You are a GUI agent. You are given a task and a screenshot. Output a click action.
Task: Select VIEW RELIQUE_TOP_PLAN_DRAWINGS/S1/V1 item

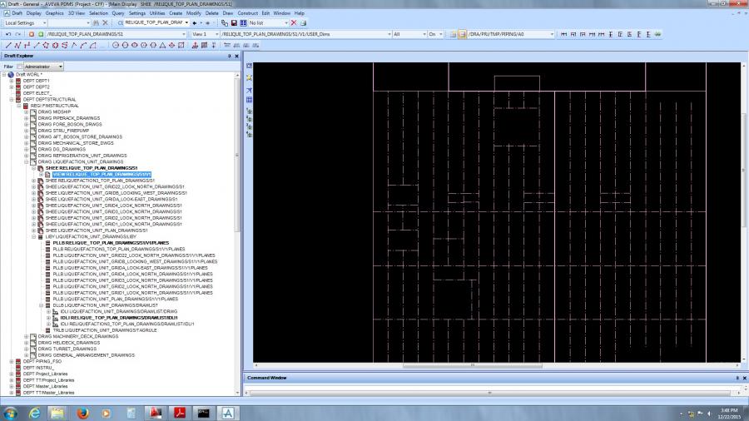[102, 175]
